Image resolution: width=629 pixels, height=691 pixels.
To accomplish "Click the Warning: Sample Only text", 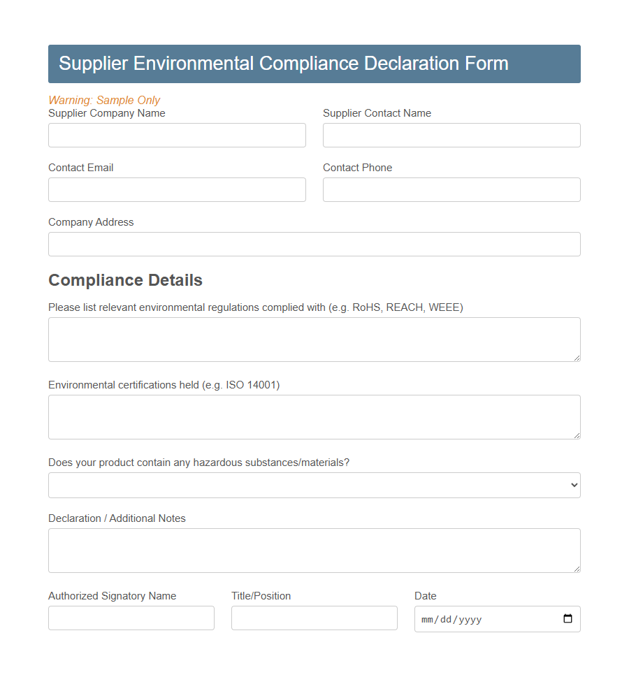I will (104, 100).
